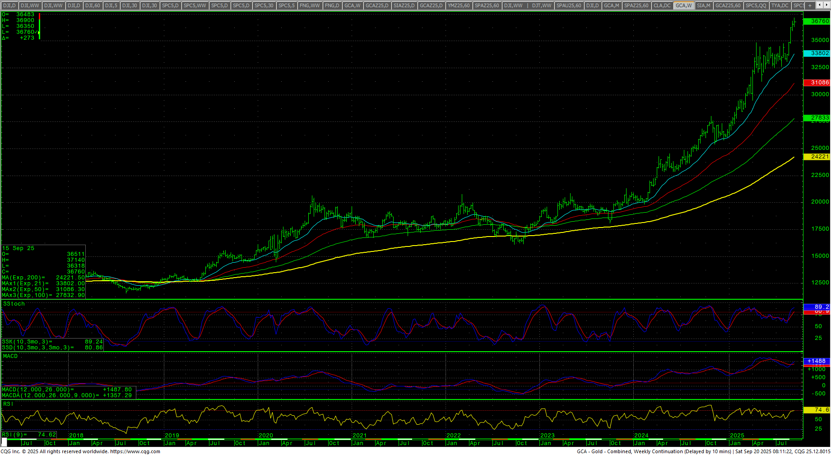The image size is (831, 455).
Task: Open the DJI,60 chart tab
Action: pos(93,5)
